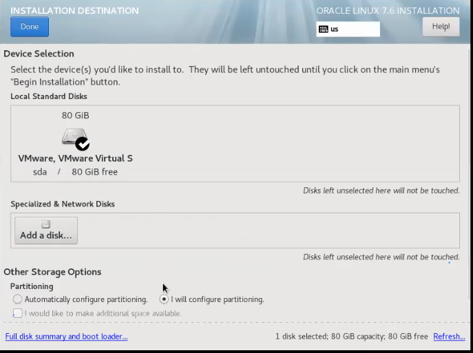Viewport: 473px width, 353px height.
Task: Open Full disk summary and boot loader link
Action: 66,336
